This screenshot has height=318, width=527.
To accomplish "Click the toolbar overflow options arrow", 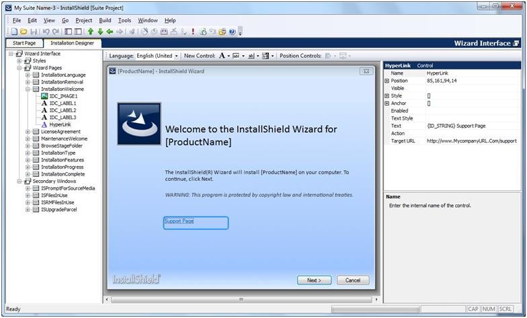I will click(x=240, y=32).
